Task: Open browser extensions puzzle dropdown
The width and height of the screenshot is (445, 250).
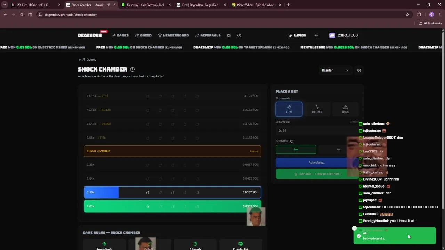Action: point(419,15)
